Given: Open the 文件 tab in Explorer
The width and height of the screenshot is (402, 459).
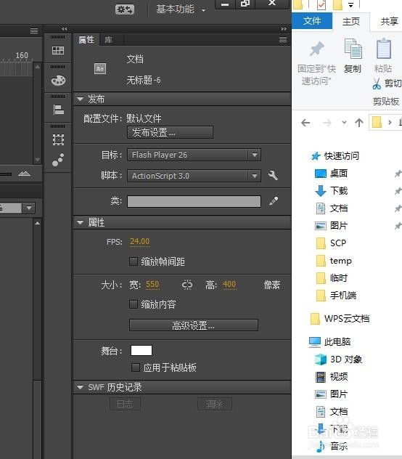Looking at the screenshot, I should tap(312, 21).
